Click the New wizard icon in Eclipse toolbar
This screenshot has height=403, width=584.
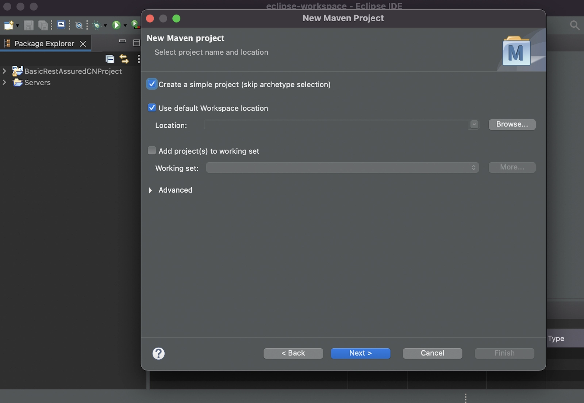pyautogui.click(x=8, y=25)
